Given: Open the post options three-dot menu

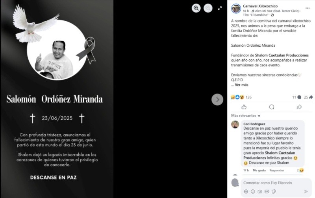Looking at the screenshot, I should point(308,8).
